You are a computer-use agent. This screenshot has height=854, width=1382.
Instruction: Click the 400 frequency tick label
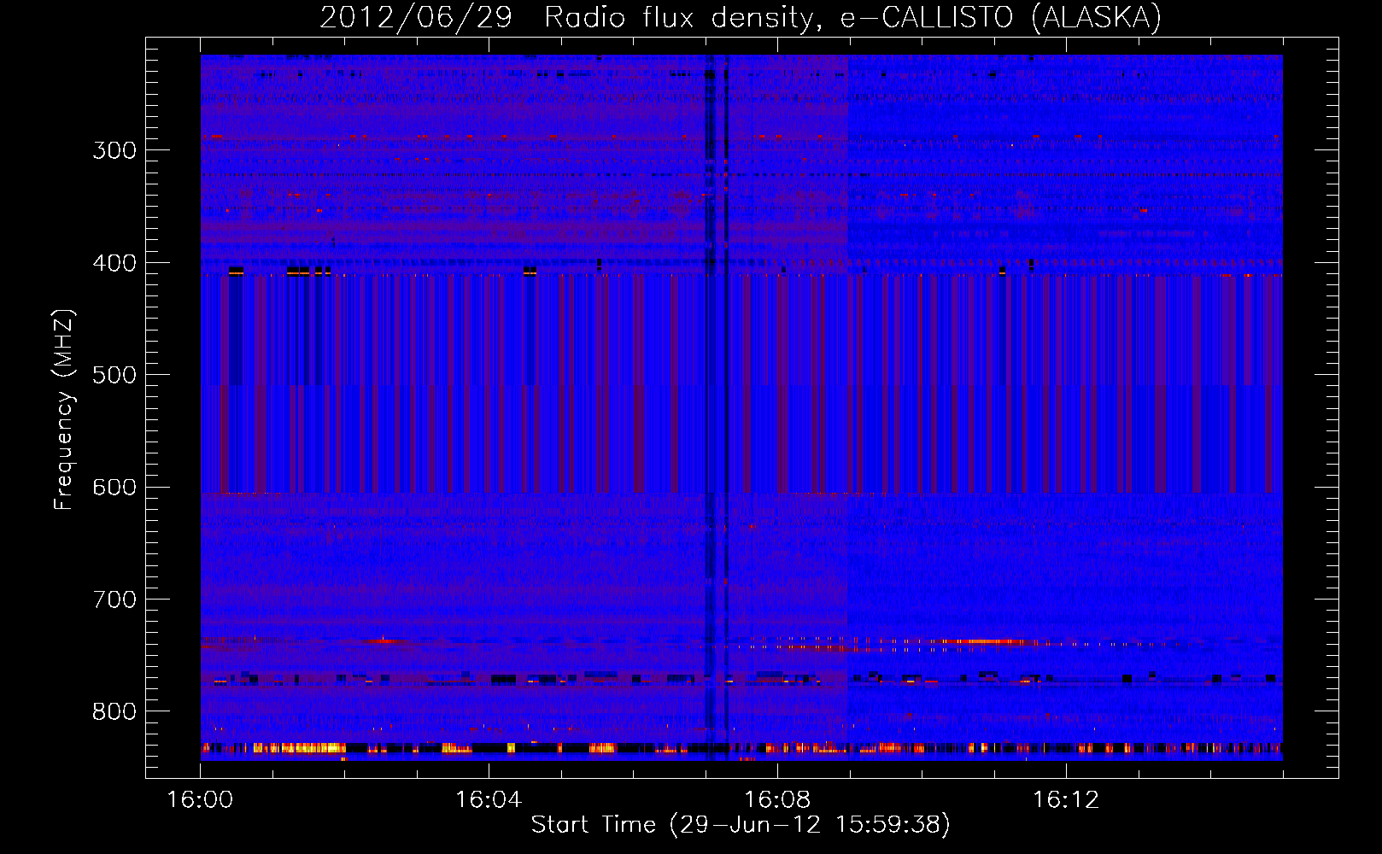click(x=114, y=263)
